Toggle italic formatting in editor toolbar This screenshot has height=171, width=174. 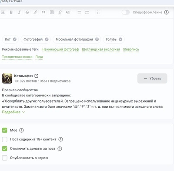point(19,12)
